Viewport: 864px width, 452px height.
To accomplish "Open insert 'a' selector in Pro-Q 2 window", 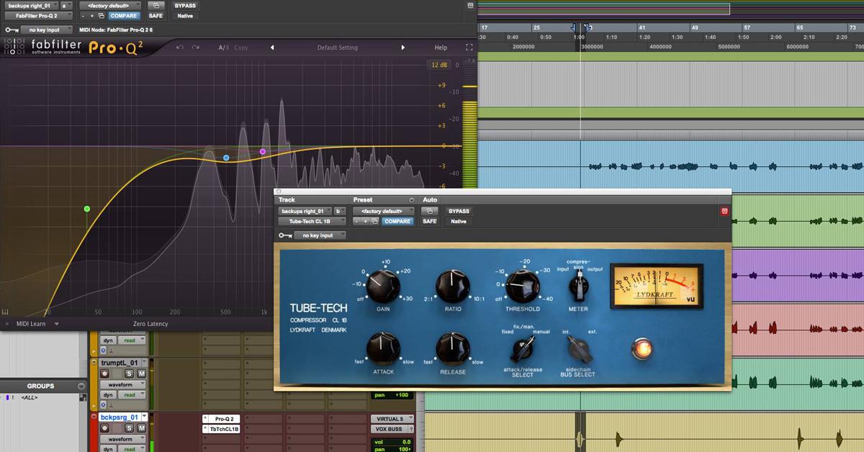I will pos(66,6).
